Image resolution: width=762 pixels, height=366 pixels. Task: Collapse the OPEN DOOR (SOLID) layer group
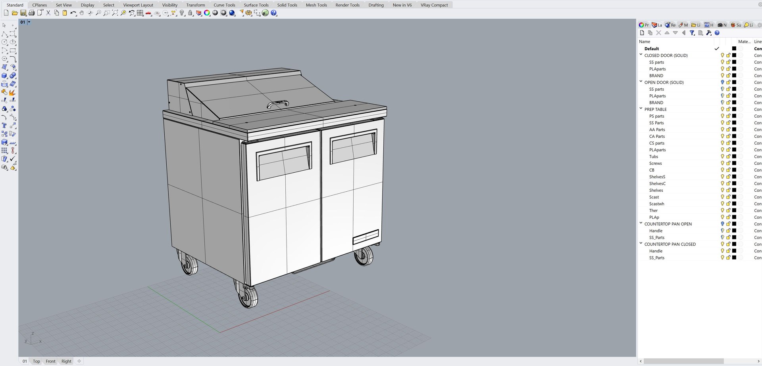coord(641,82)
